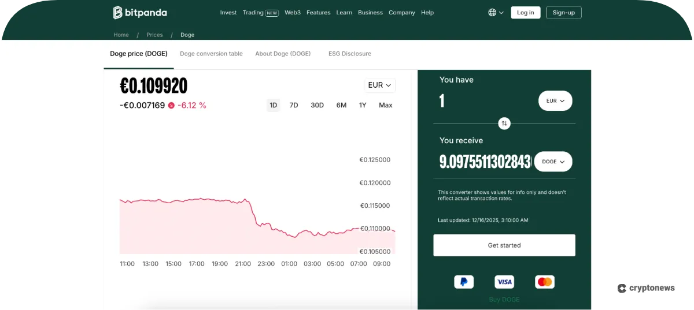Viewport: 694px width, 310px height.
Task: Open the Company menu
Action: pos(402,13)
